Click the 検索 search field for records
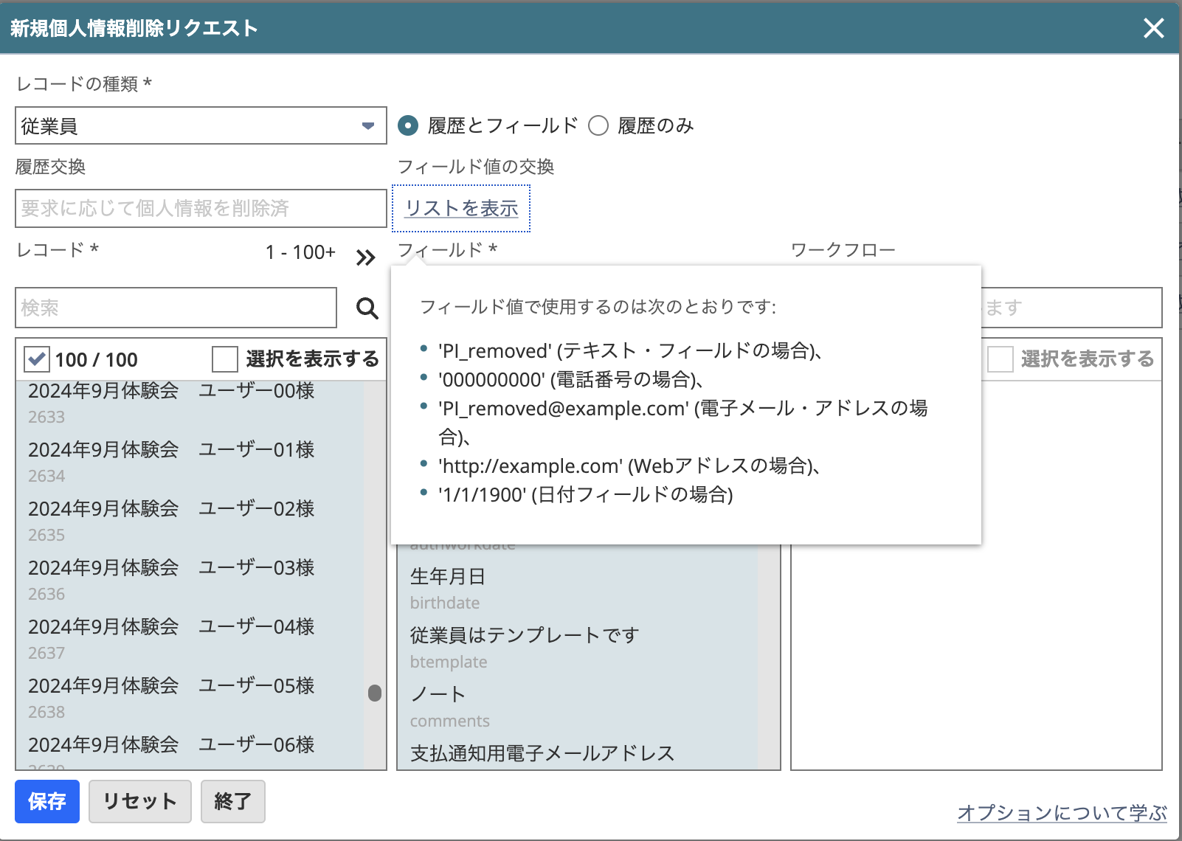The width and height of the screenshot is (1182, 841). click(175, 308)
